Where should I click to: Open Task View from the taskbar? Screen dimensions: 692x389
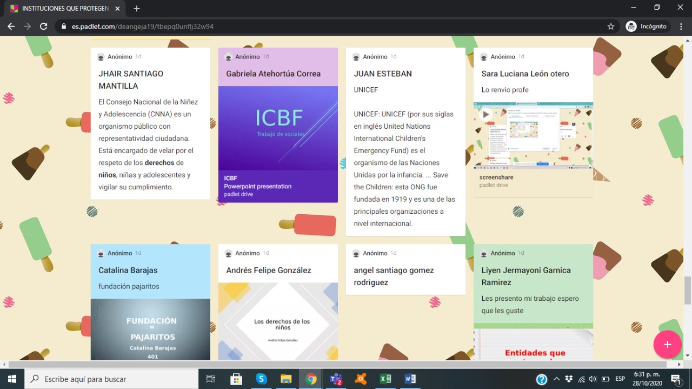pos(210,379)
